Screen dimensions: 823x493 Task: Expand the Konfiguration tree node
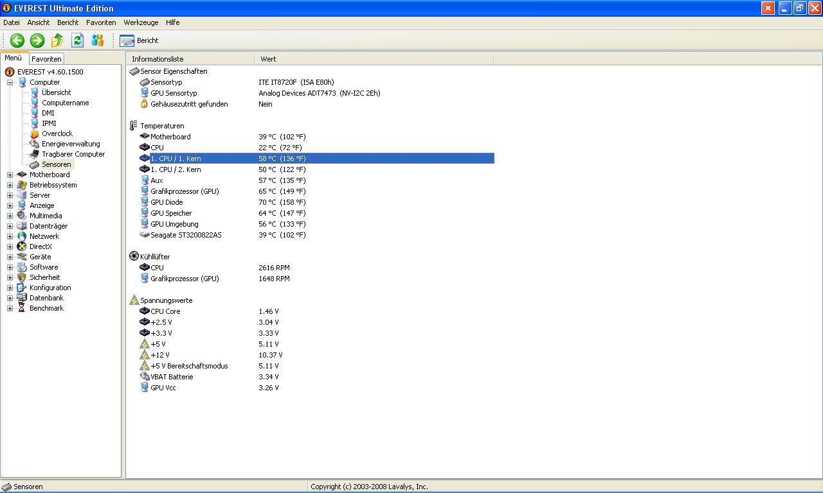10,288
